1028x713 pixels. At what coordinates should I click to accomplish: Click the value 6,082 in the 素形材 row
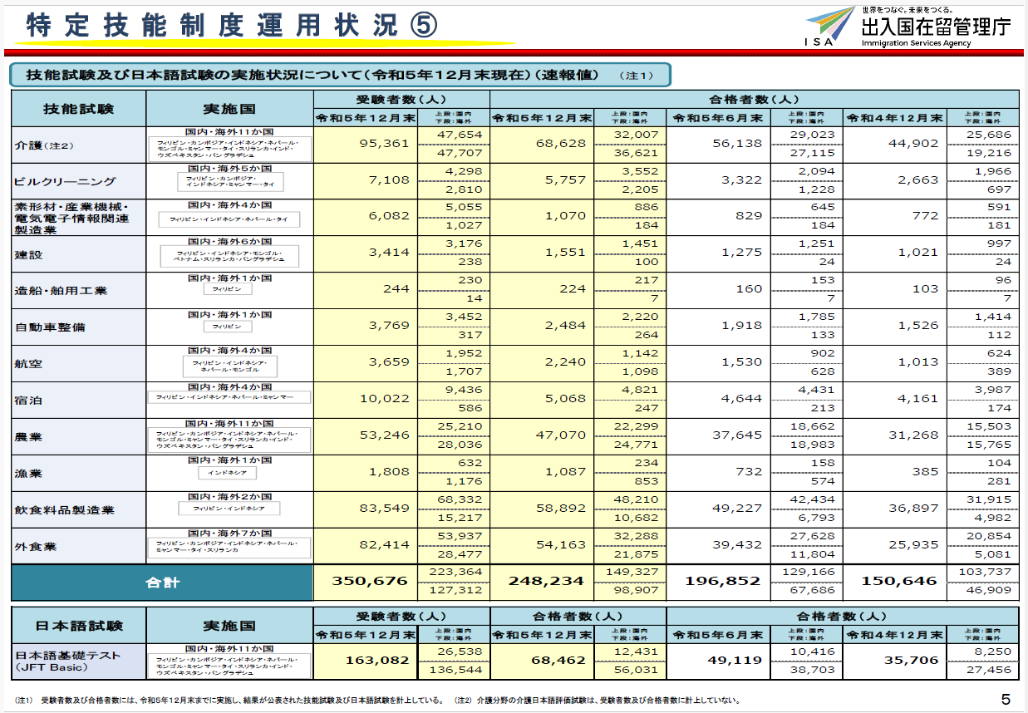389,215
